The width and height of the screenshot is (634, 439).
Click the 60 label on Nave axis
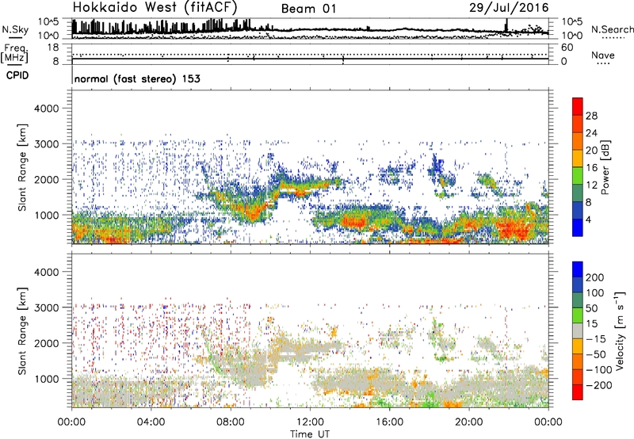(x=567, y=48)
